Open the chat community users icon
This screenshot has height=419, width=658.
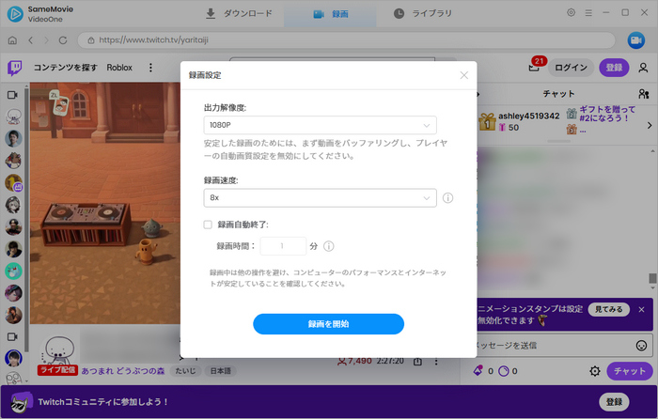643,94
